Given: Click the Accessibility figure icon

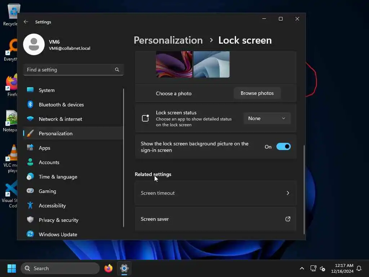Looking at the screenshot, I should tap(30, 205).
